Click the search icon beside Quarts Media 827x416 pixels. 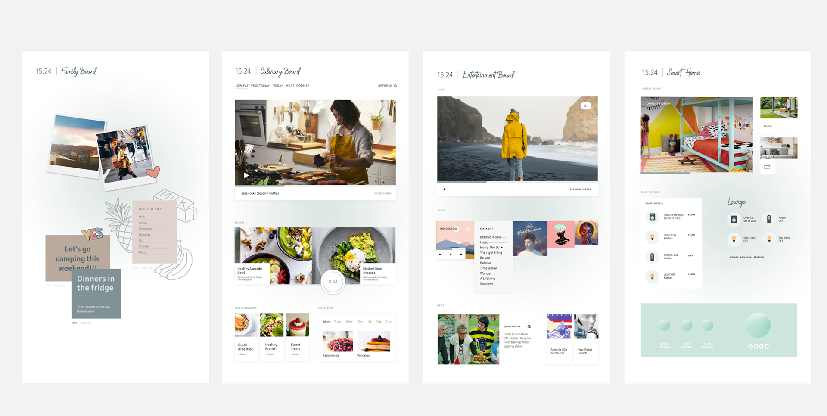(x=529, y=326)
